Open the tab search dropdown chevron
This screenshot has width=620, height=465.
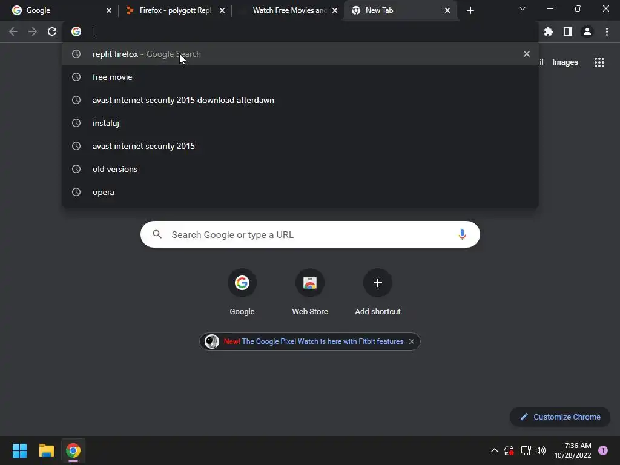click(x=523, y=8)
